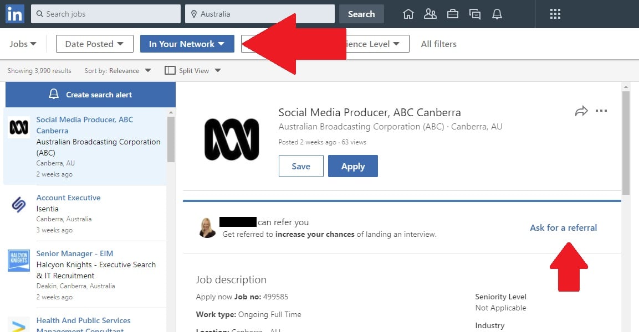Save the Social Media Producer job
The width and height of the screenshot is (639, 332).
tap(301, 166)
